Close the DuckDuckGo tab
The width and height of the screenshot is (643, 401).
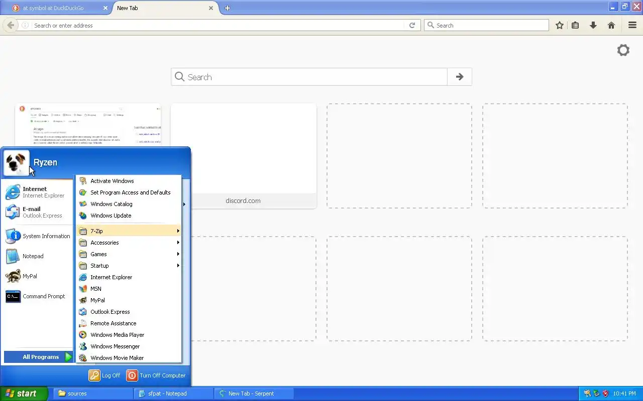[105, 8]
